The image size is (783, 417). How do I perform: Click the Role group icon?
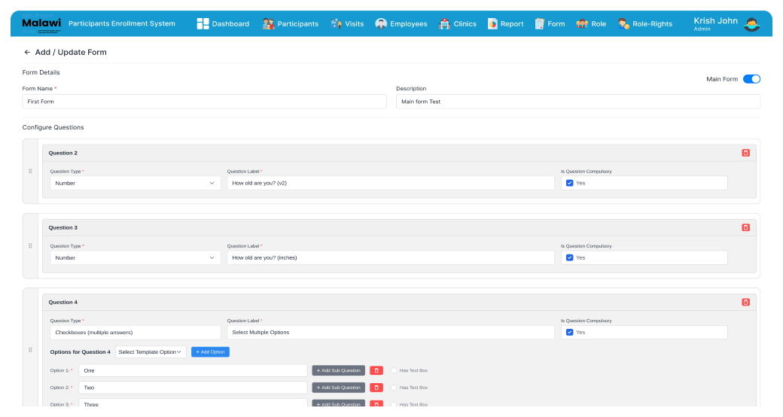coord(582,23)
